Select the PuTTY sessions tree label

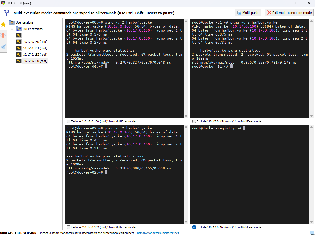pyautogui.click(x=33, y=29)
